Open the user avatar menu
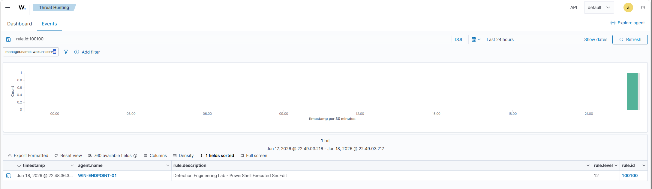The width and height of the screenshot is (652, 189). [x=628, y=7]
